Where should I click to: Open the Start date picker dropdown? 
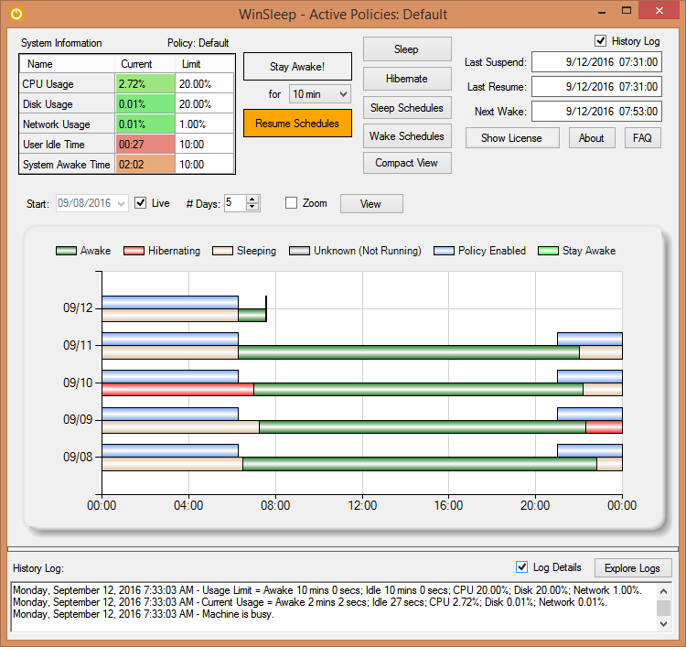[x=121, y=203]
